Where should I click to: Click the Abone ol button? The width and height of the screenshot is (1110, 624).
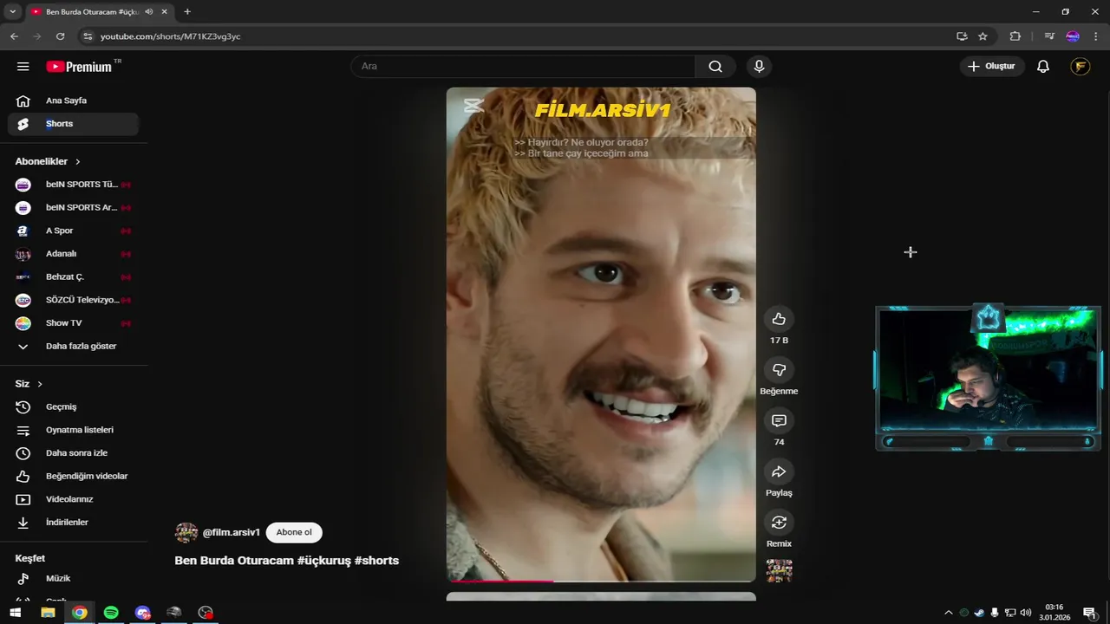(x=294, y=532)
